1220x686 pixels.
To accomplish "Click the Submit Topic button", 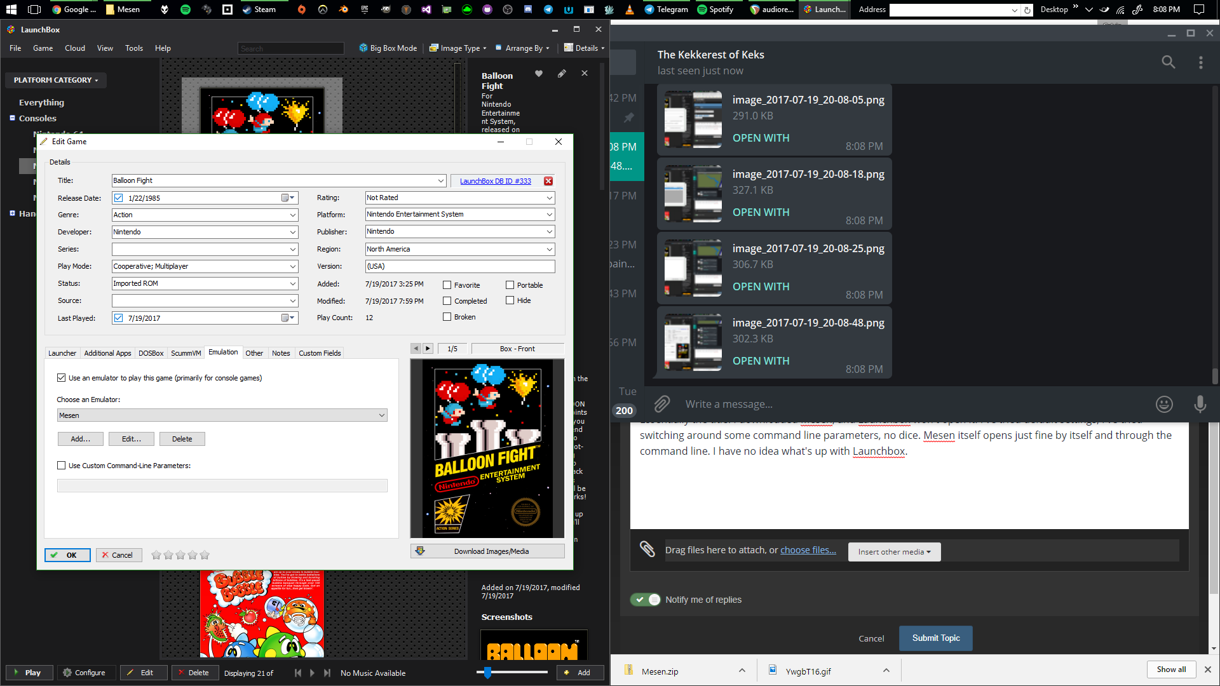I will coord(936,638).
